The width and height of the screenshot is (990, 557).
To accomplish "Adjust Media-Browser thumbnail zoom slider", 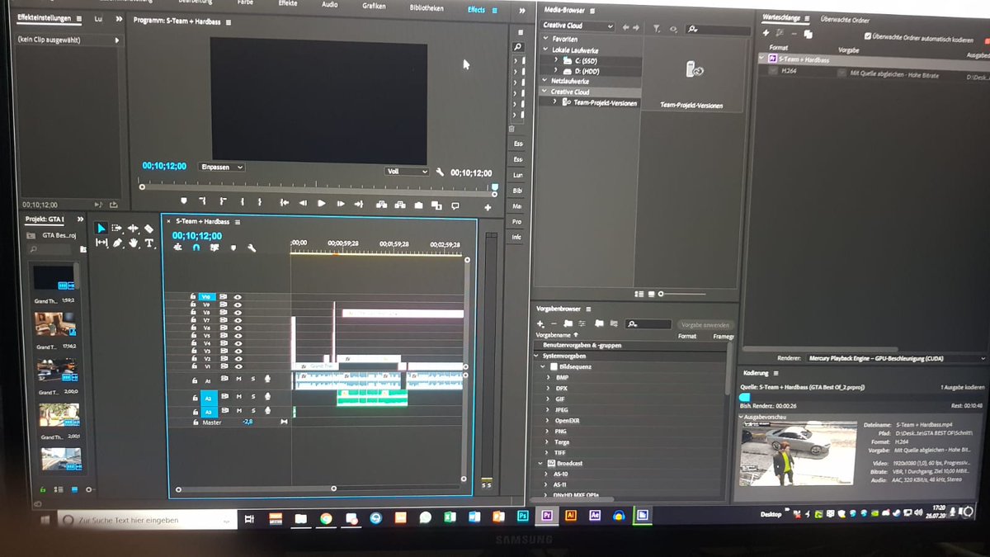I will [x=683, y=293].
